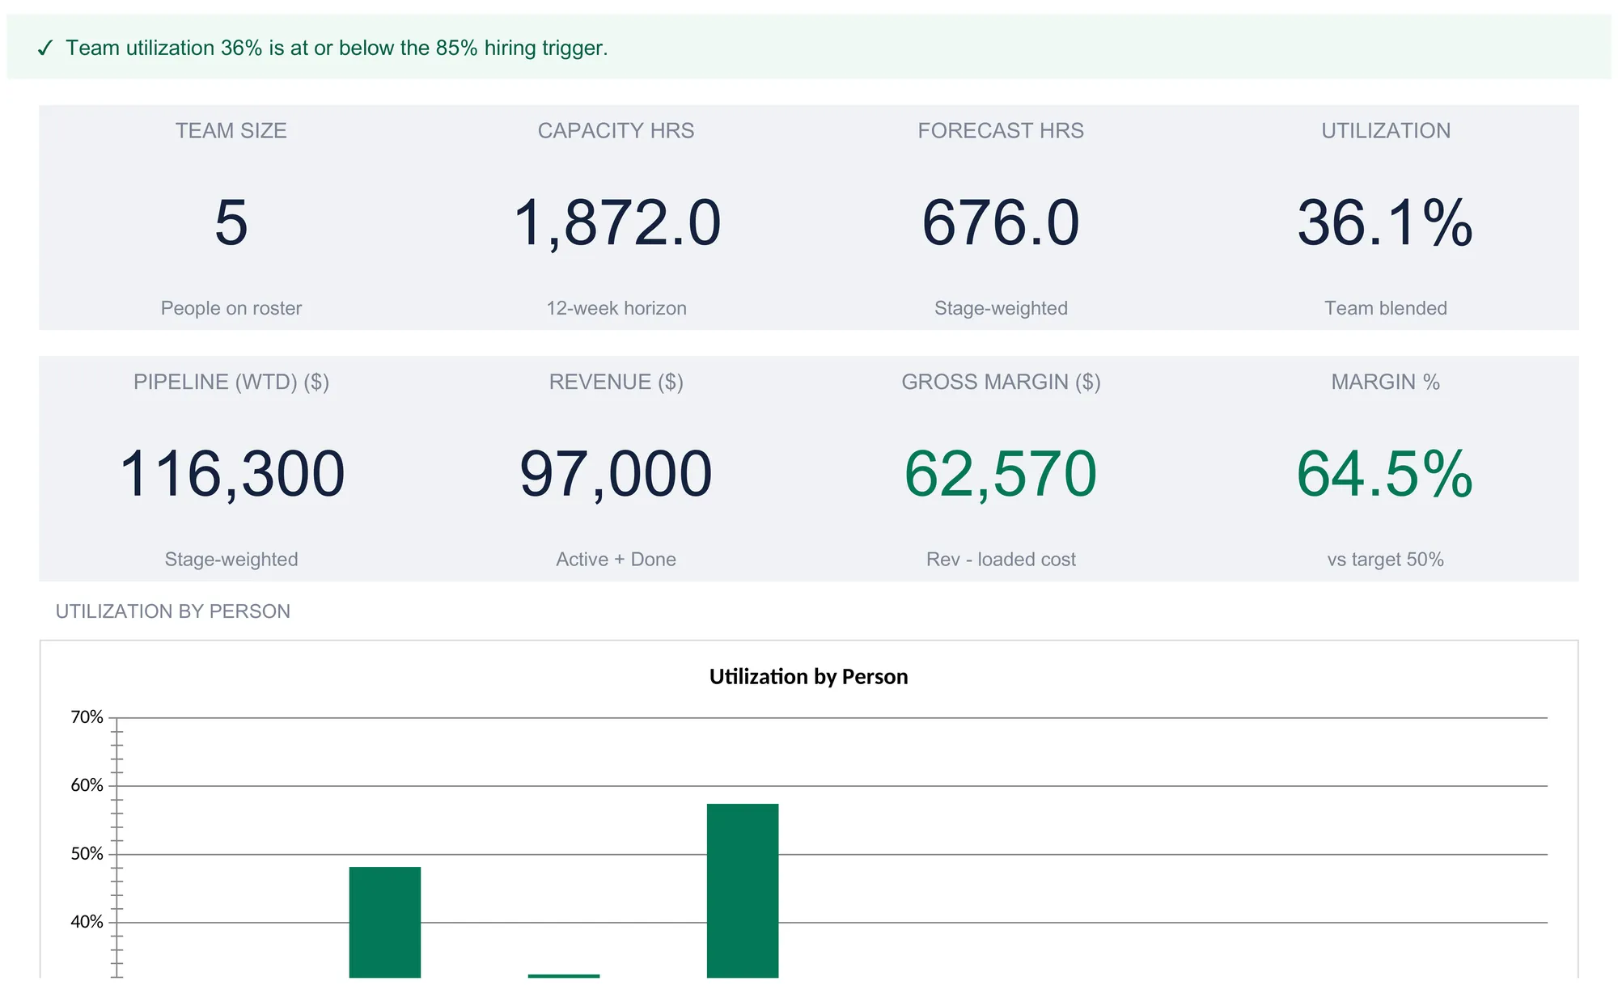Screen dimensions: 1618x985
Task: Click the 70% axis label
Action: click(87, 717)
